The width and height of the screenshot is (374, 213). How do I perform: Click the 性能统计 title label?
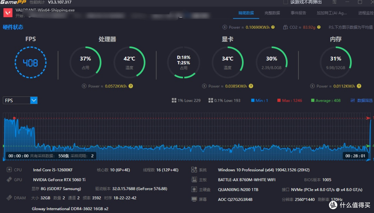point(37,2)
